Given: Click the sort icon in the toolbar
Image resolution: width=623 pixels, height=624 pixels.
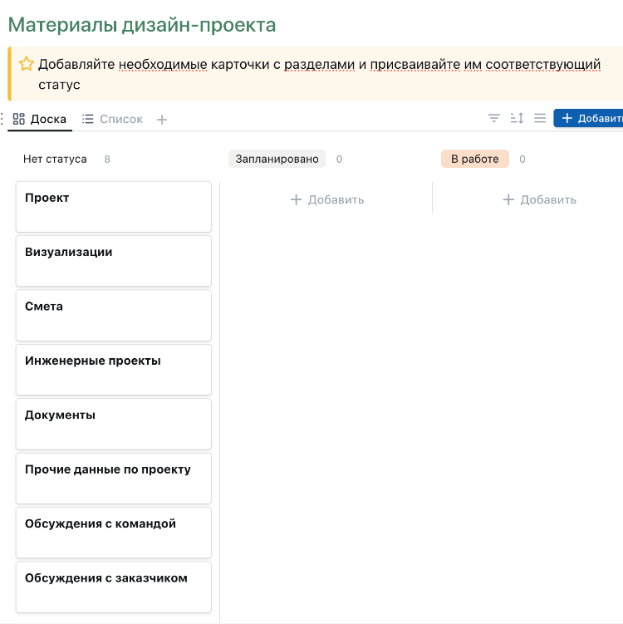Looking at the screenshot, I should (517, 119).
